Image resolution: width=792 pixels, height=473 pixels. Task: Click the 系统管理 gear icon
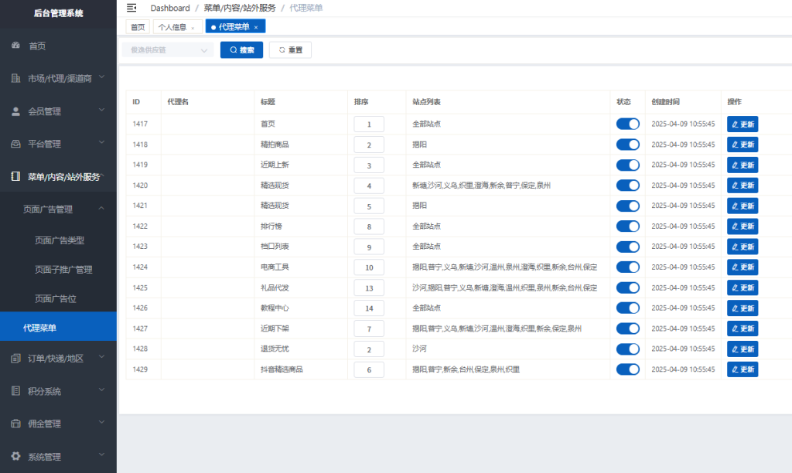click(x=15, y=456)
